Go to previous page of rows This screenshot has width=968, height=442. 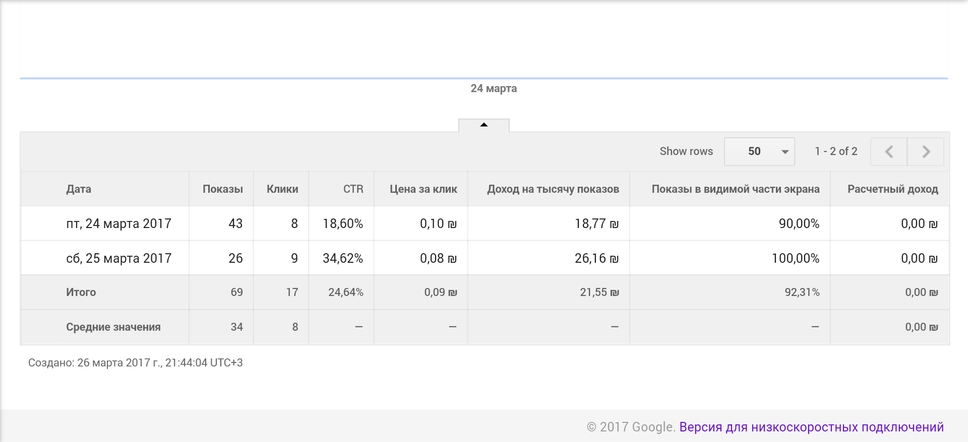(x=889, y=152)
